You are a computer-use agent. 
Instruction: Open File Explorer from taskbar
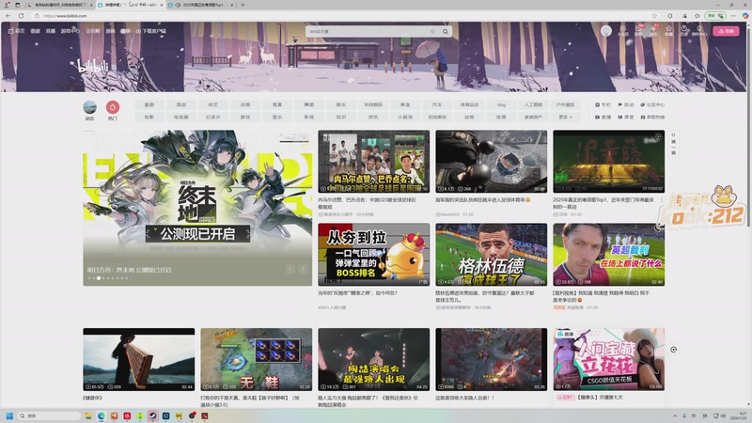tap(87, 415)
